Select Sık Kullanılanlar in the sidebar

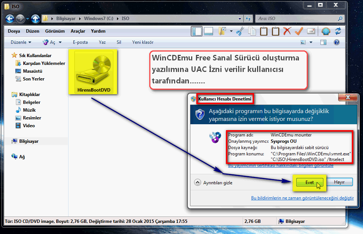tap(35, 56)
